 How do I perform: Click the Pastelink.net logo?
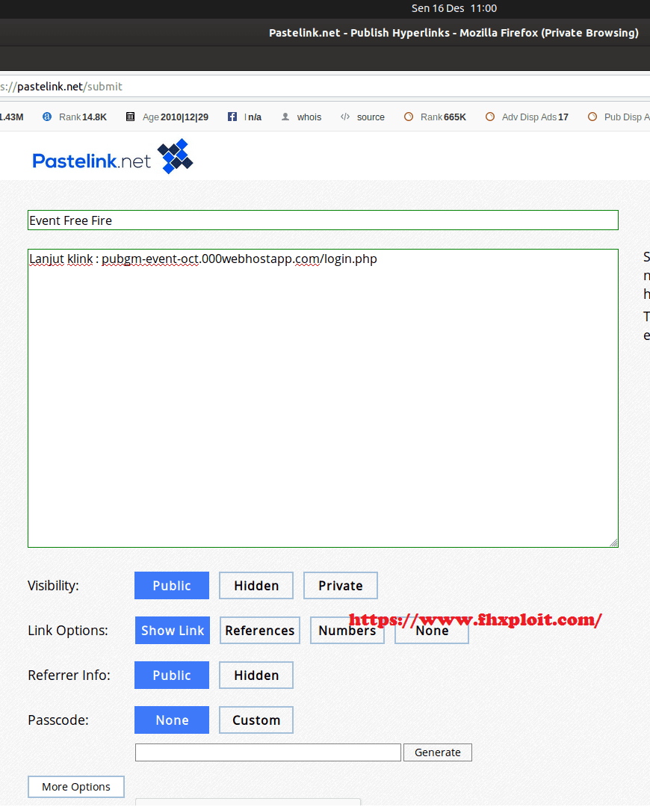(112, 156)
